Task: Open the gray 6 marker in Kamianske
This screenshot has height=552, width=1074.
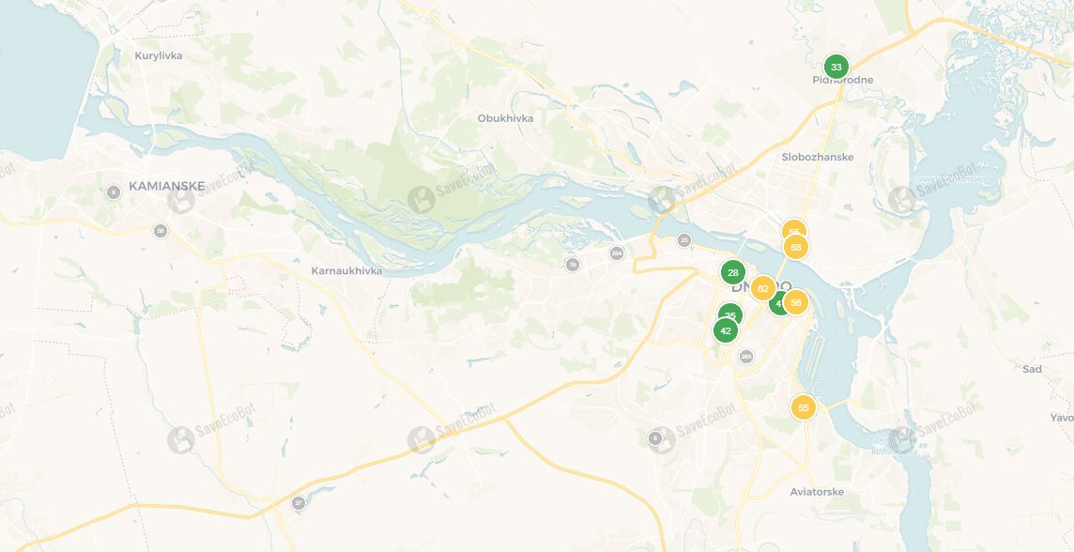Action: tap(114, 192)
